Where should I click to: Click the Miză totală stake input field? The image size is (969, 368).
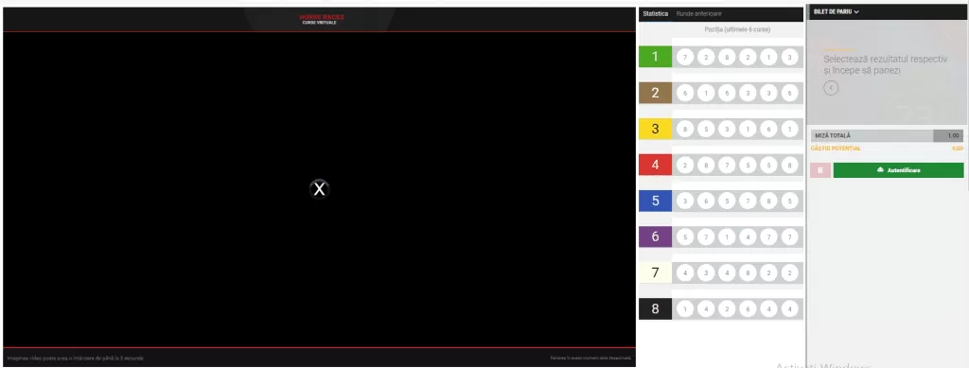pyautogui.click(x=948, y=136)
